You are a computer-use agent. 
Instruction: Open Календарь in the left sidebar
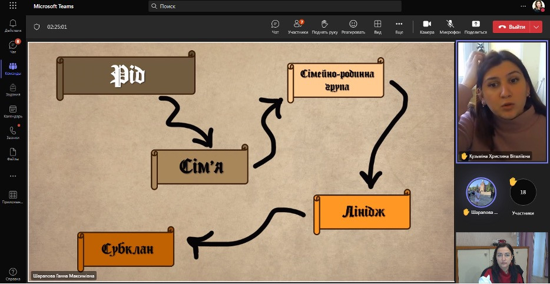click(x=13, y=111)
